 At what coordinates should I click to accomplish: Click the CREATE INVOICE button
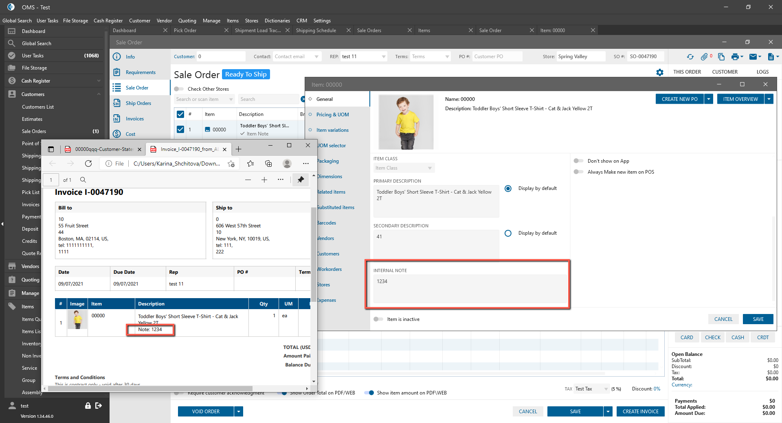(x=640, y=412)
